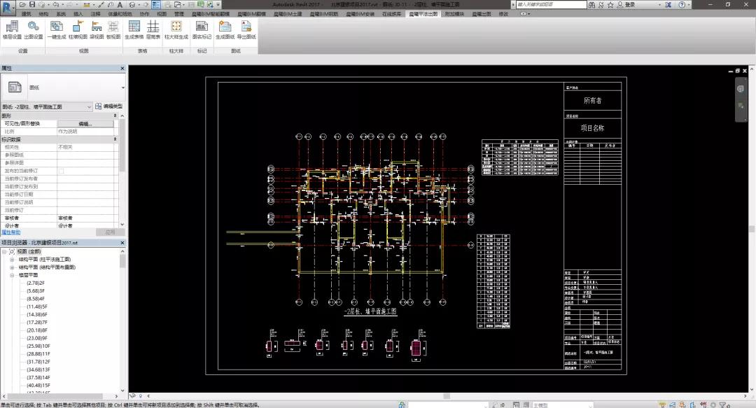
Task: Open the 出图设置 drawing settings tool
Action: coord(34,30)
